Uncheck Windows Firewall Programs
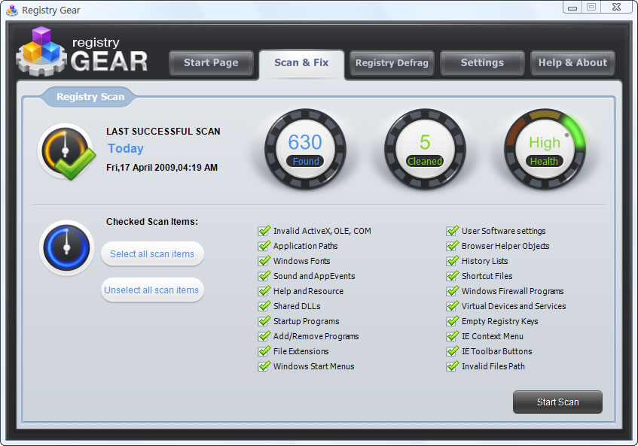 [x=453, y=291]
